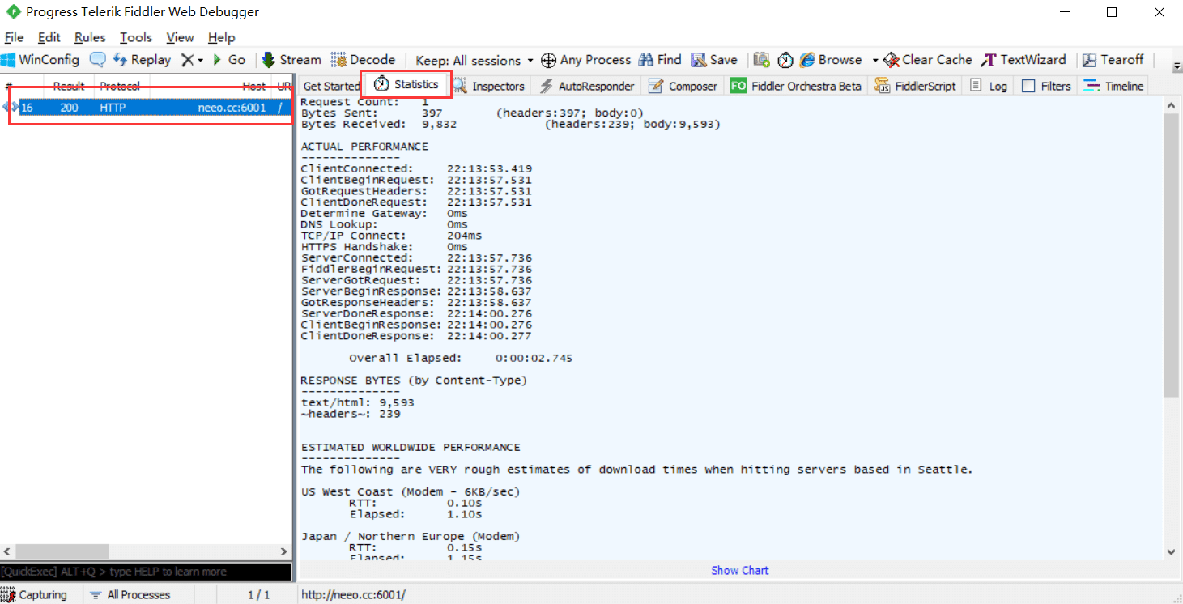This screenshot has height=604, width=1183.
Task: Click the comment speech bubble icon
Action: coord(97,60)
